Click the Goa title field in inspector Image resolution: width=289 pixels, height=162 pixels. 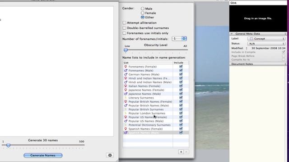[x=258, y=3]
